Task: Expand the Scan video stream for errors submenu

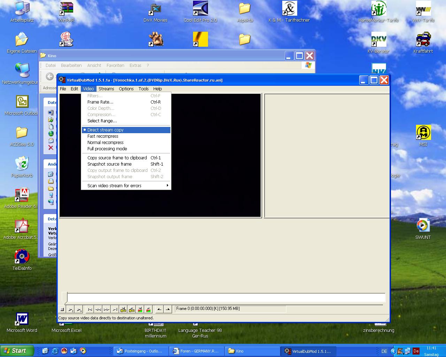Action: tap(126, 186)
